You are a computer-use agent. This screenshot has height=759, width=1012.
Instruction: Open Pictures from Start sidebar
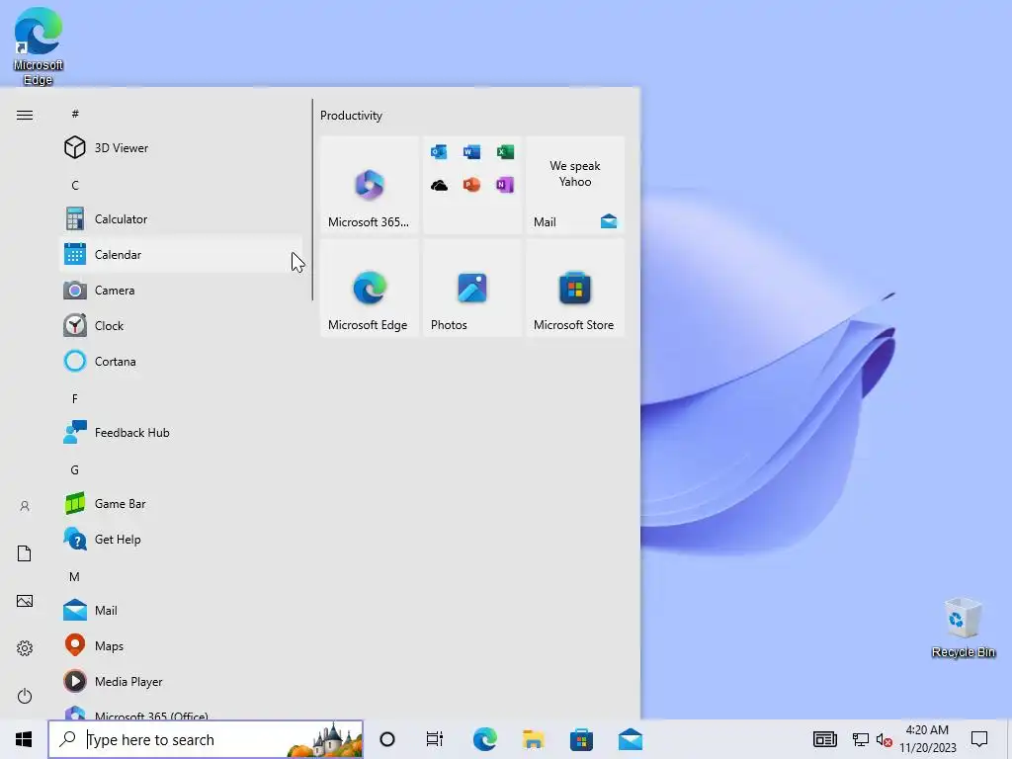(25, 601)
